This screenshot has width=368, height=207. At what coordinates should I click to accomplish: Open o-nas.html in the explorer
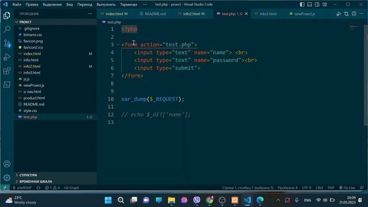pos(55,91)
